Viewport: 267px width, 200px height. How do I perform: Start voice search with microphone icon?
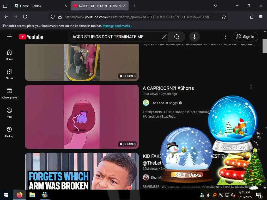(x=195, y=37)
